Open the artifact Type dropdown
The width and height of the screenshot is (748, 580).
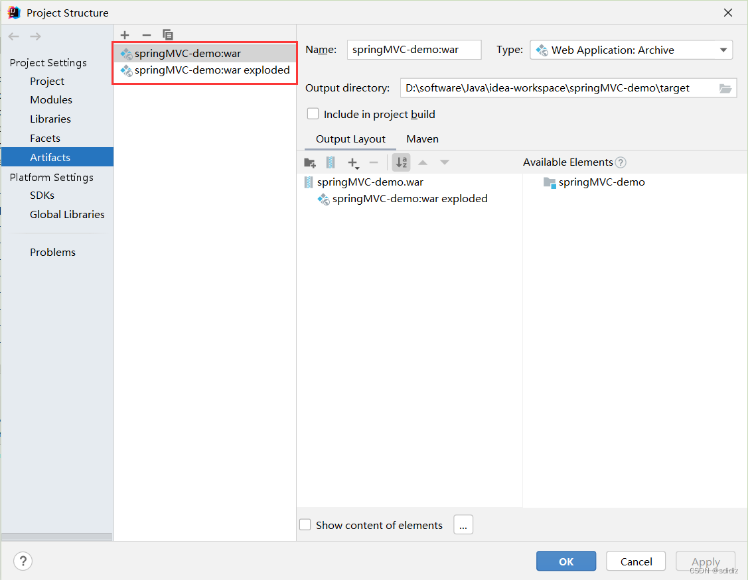[x=631, y=50]
